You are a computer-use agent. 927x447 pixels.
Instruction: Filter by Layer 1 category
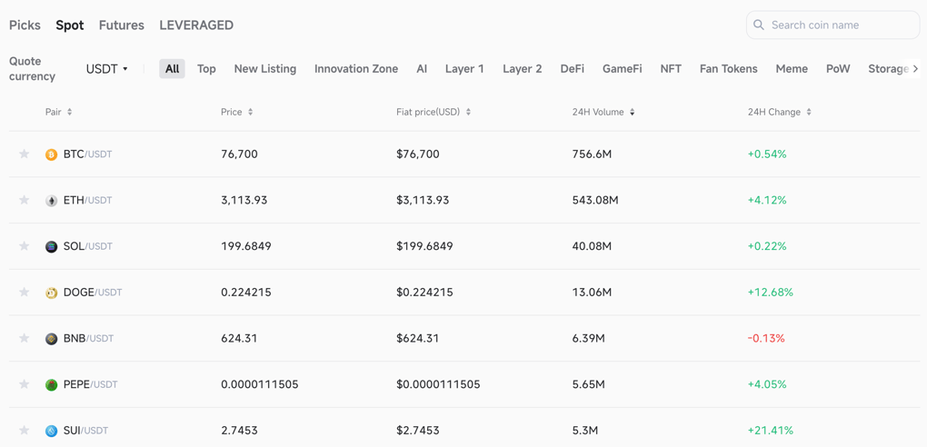(x=464, y=68)
